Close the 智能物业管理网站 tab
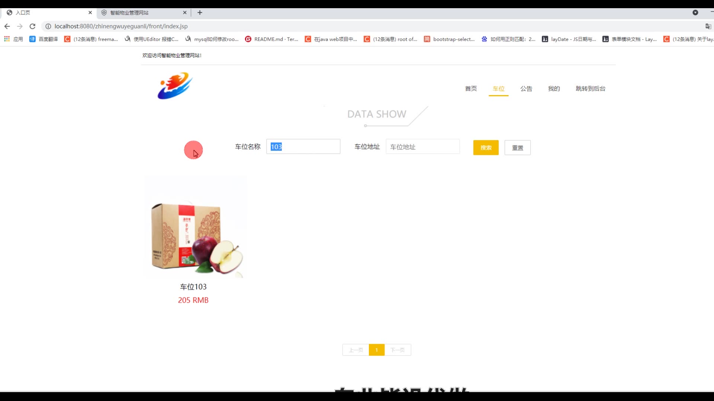The width and height of the screenshot is (714, 401). point(185,13)
